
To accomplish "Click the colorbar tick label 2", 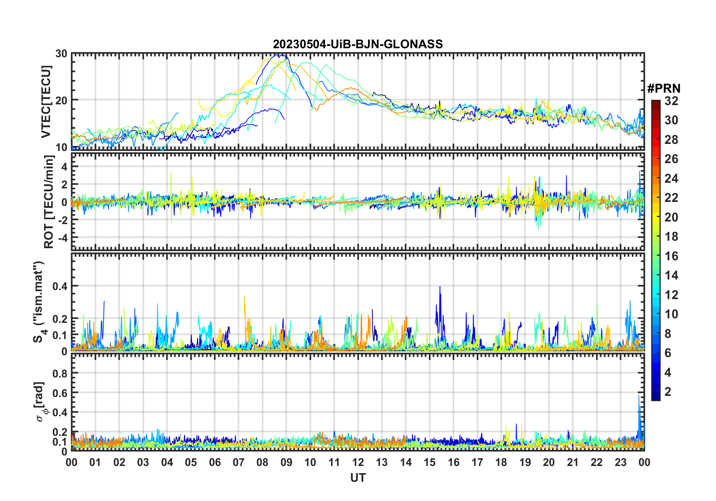I will point(668,392).
